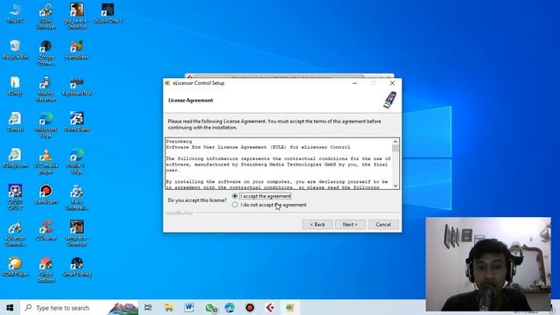Open File Explorer from the taskbar
Viewport: 560px width, 315px height.
(x=169, y=307)
